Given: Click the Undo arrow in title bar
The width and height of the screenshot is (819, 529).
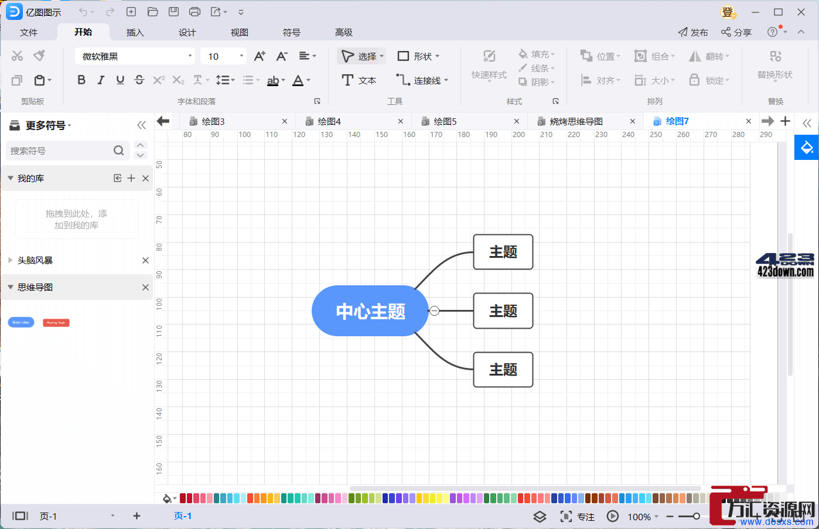Looking at the screenshot, I should 83,12.
